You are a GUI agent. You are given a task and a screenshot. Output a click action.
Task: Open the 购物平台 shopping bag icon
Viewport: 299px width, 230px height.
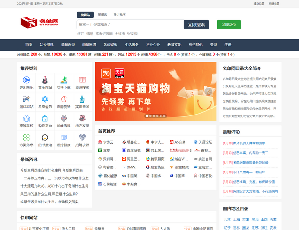pyautogui.click(x=45, y=118)
